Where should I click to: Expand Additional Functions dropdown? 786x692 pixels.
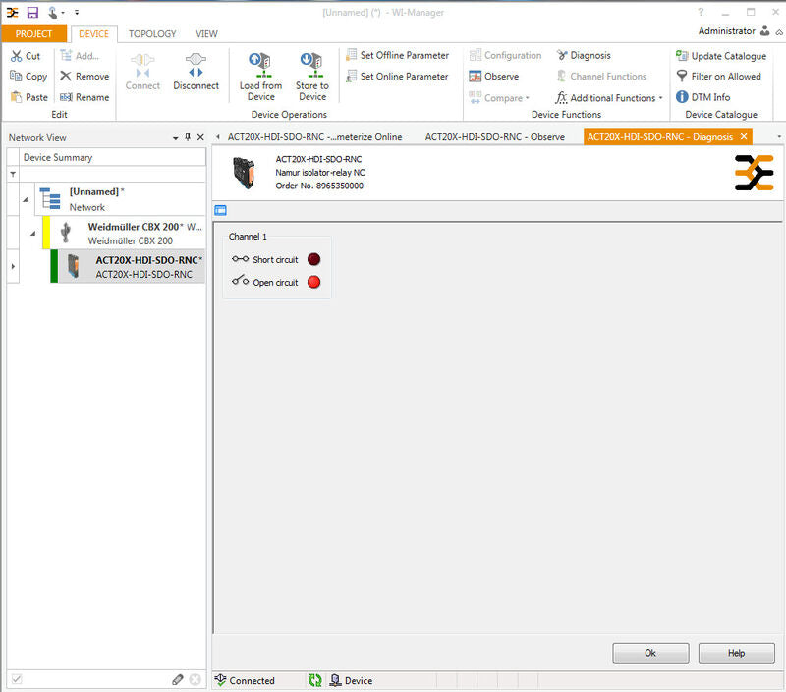(x=660, y=98)
